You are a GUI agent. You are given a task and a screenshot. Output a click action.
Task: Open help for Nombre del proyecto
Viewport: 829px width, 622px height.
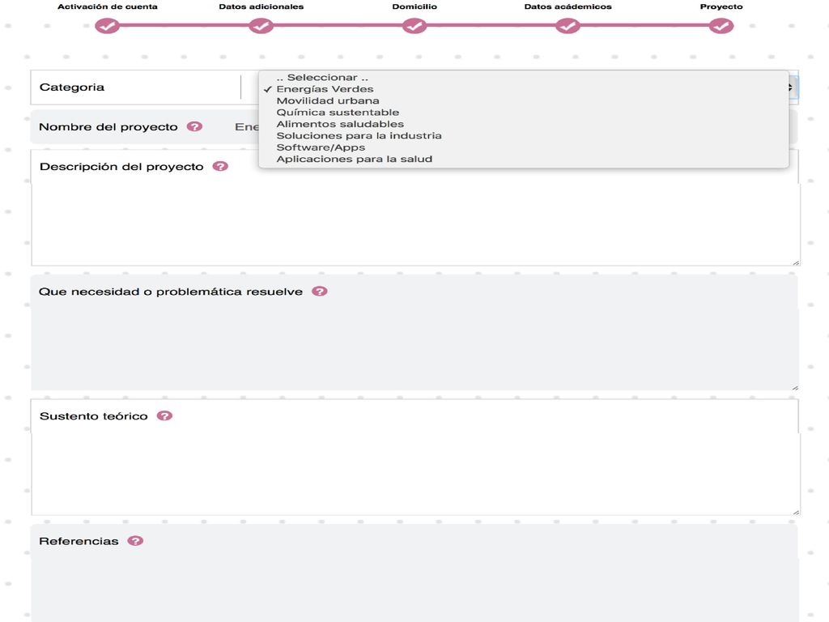coord(194,126)
